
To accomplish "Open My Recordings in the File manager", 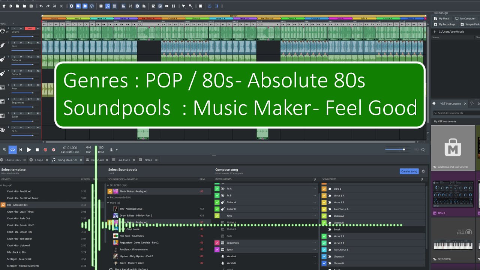I will 444,24.
